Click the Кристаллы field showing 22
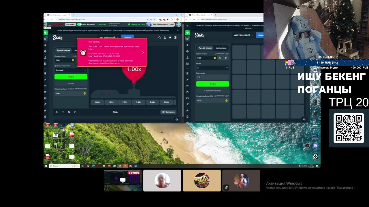Image resolution: width=369 pixels, height=207 pixels. point(212,77)
